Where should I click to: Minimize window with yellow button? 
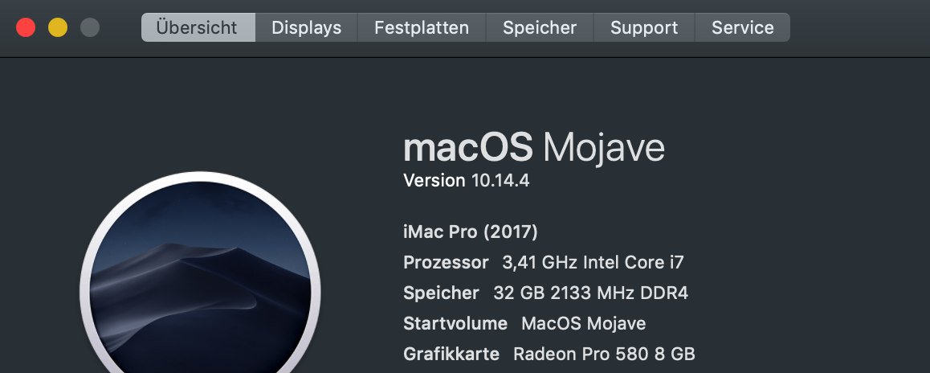tap(58, 27)
